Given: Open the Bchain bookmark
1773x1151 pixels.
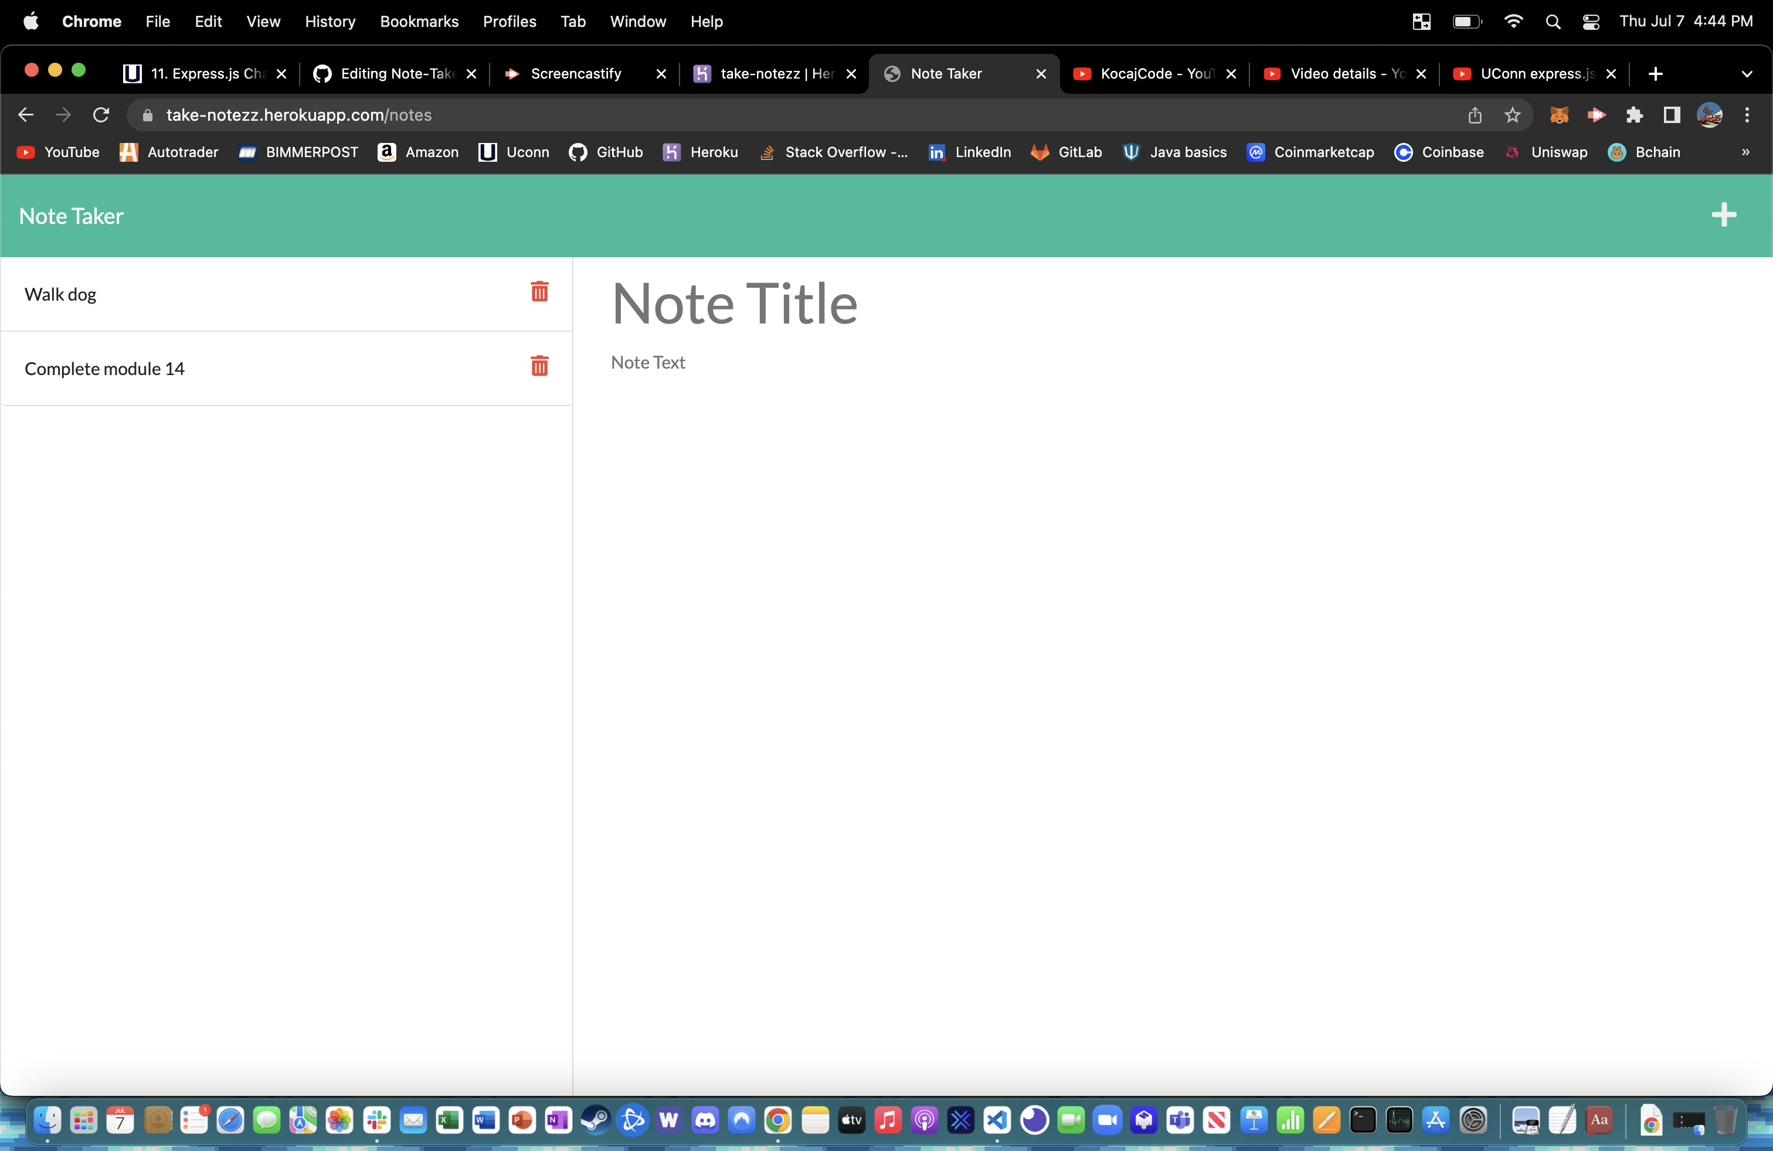Looking at the screenshot, I should (1643, 152).
